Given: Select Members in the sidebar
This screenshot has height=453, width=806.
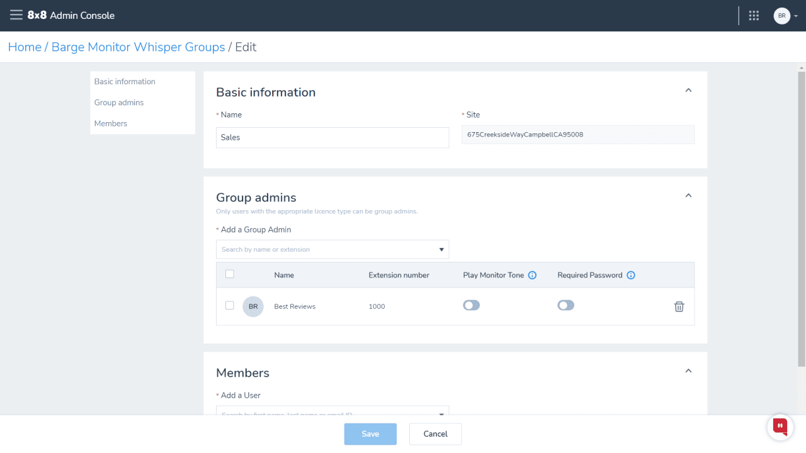Looking at the screenshot, I should (x=110, y=123).
